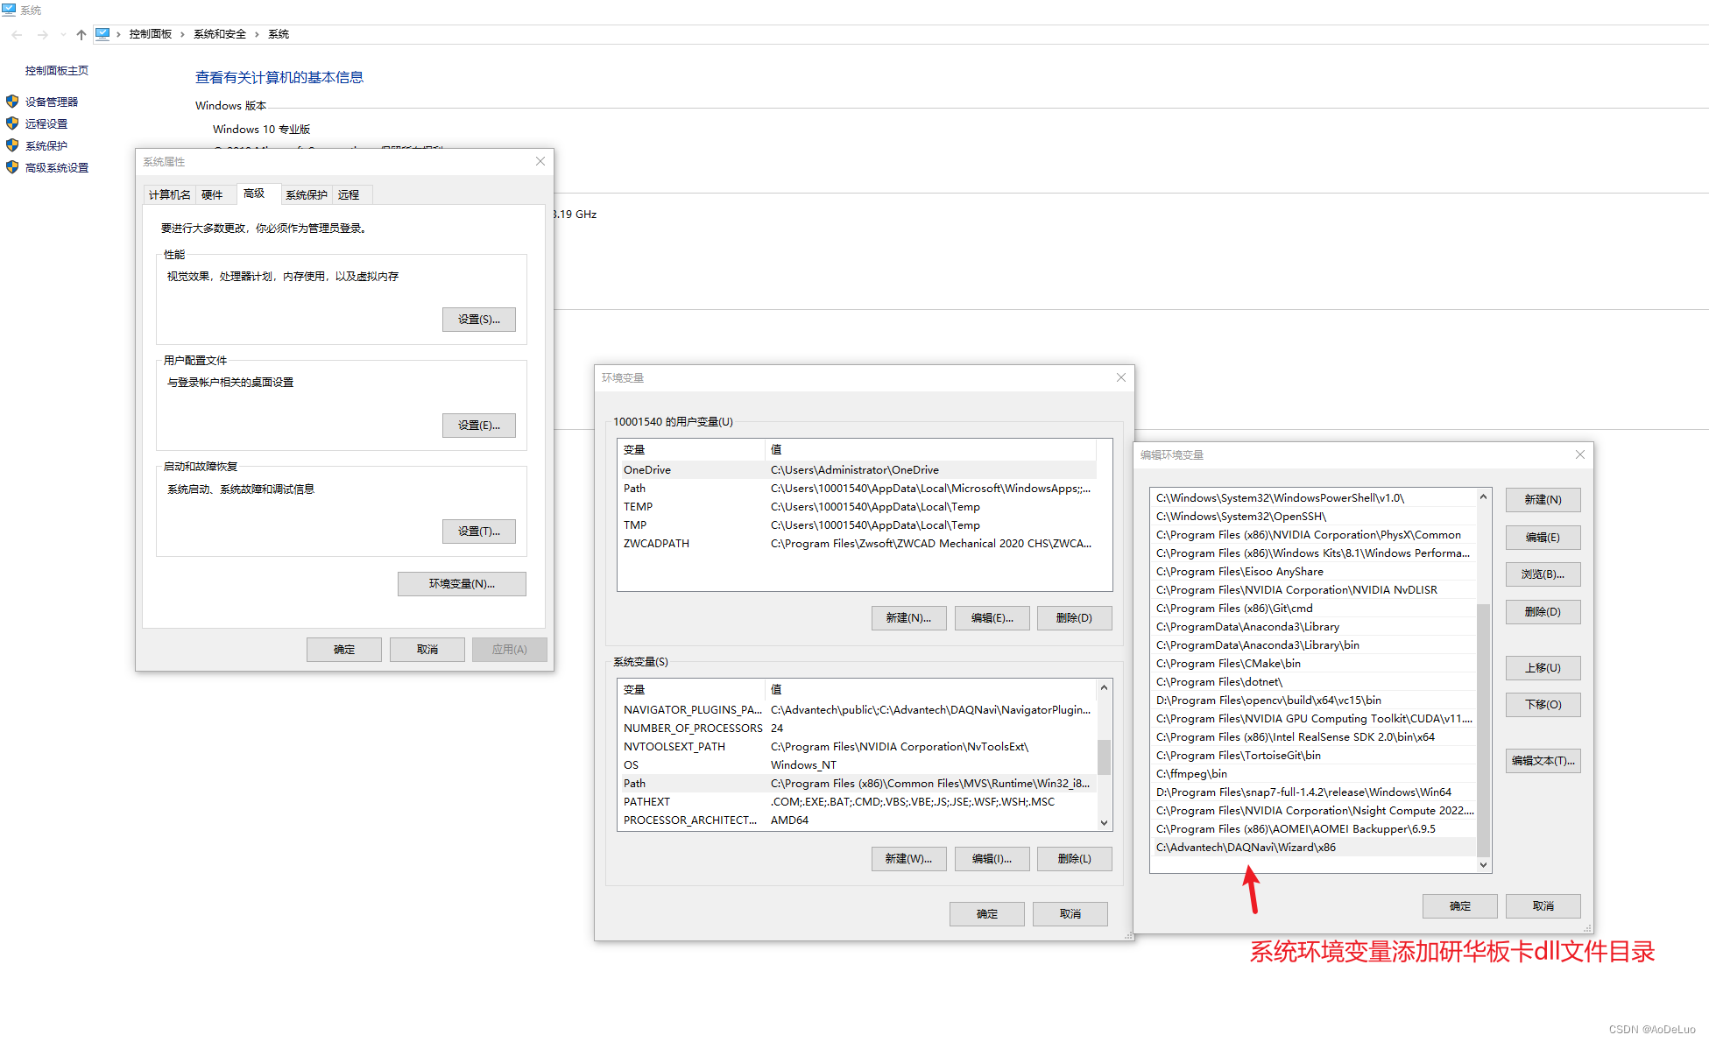The width and height of the screenshot is (1709, 1042).
Task: Select OneDrive row in user variables
Action: click(857, 470)
